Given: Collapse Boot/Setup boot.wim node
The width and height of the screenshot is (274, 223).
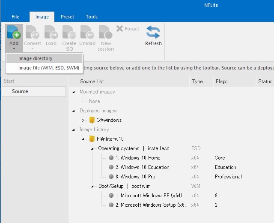Looking at the screenshot, I should [x=92, y=187].
